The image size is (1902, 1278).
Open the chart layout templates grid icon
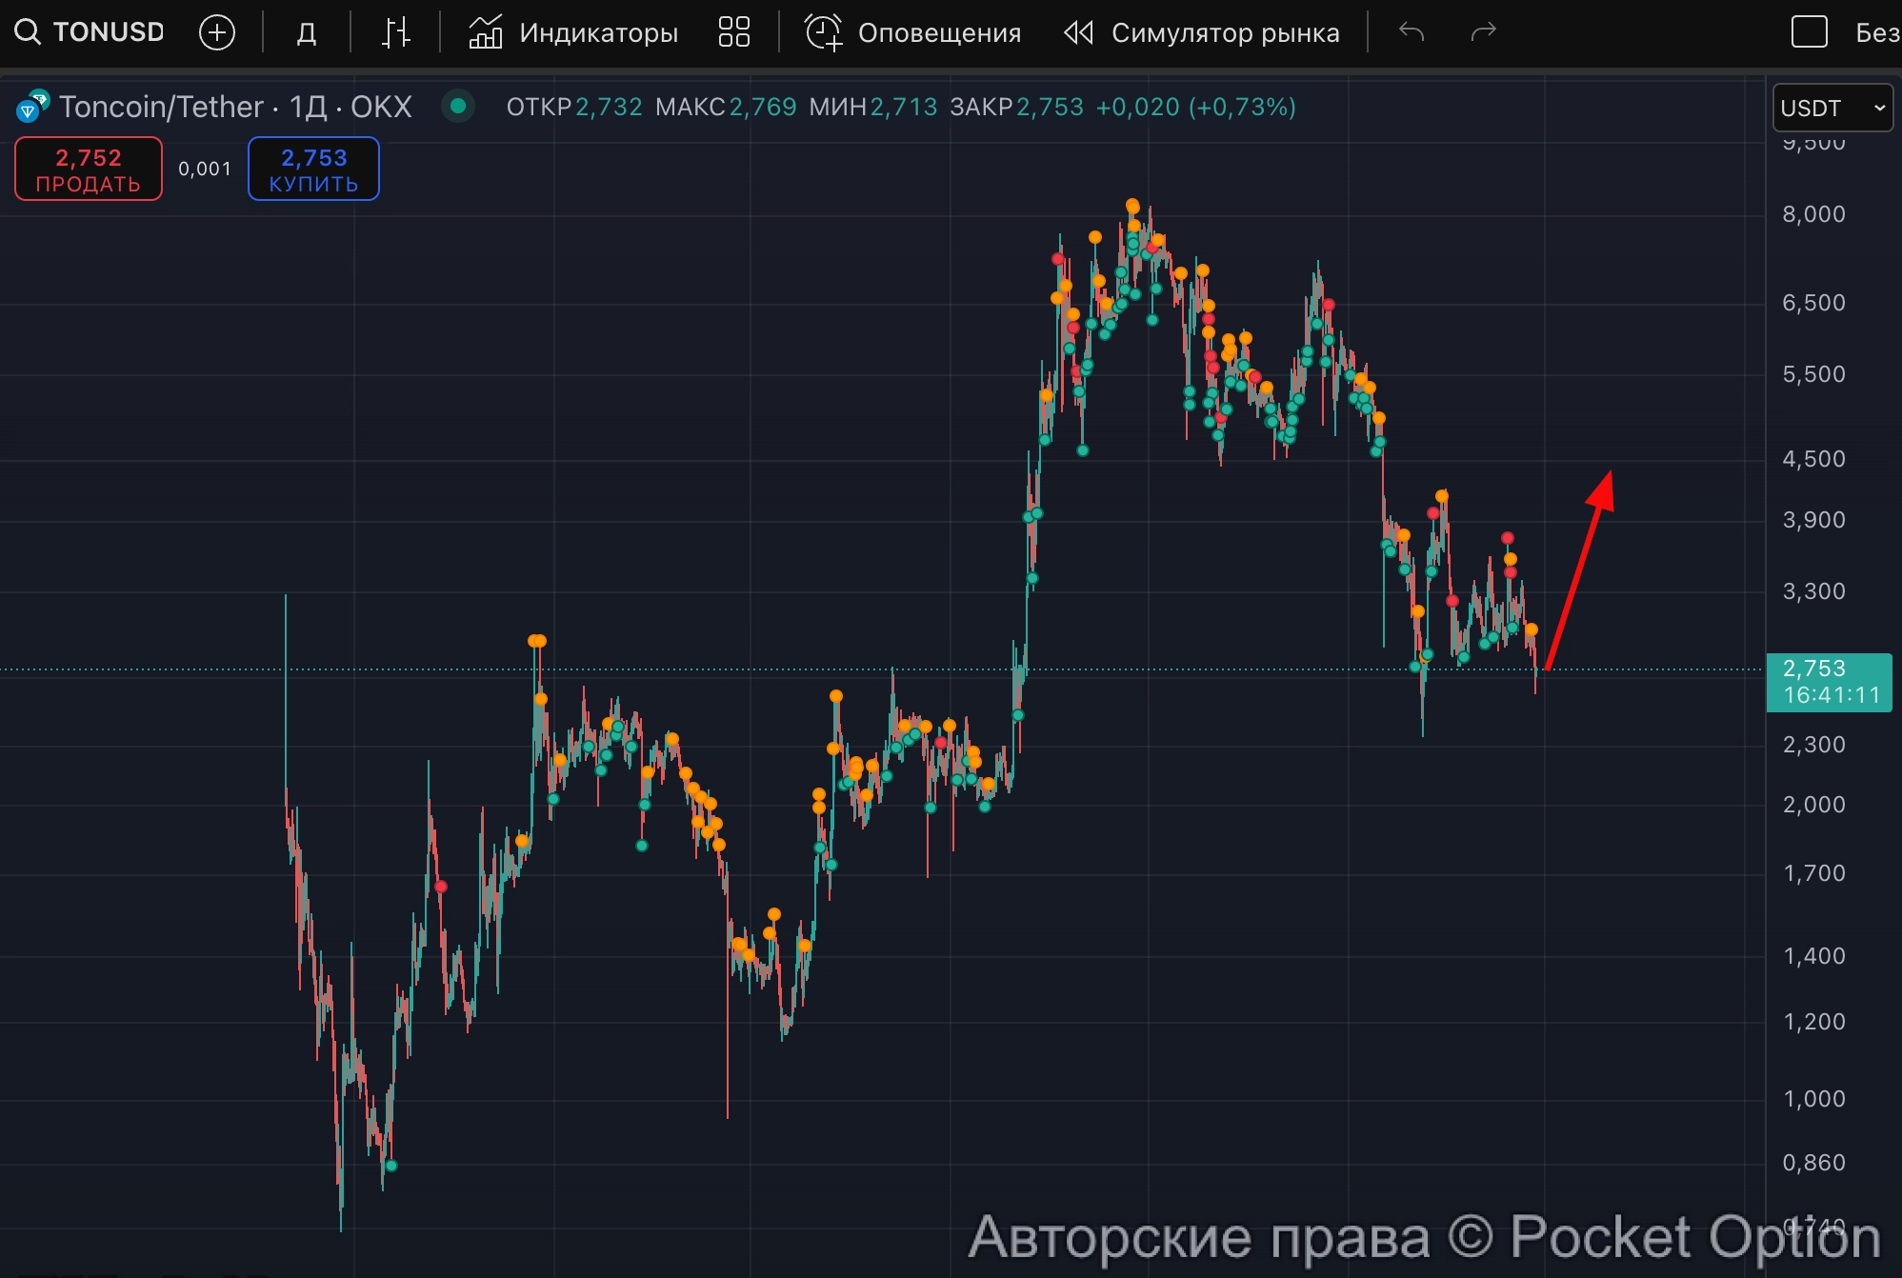(733, 31)
